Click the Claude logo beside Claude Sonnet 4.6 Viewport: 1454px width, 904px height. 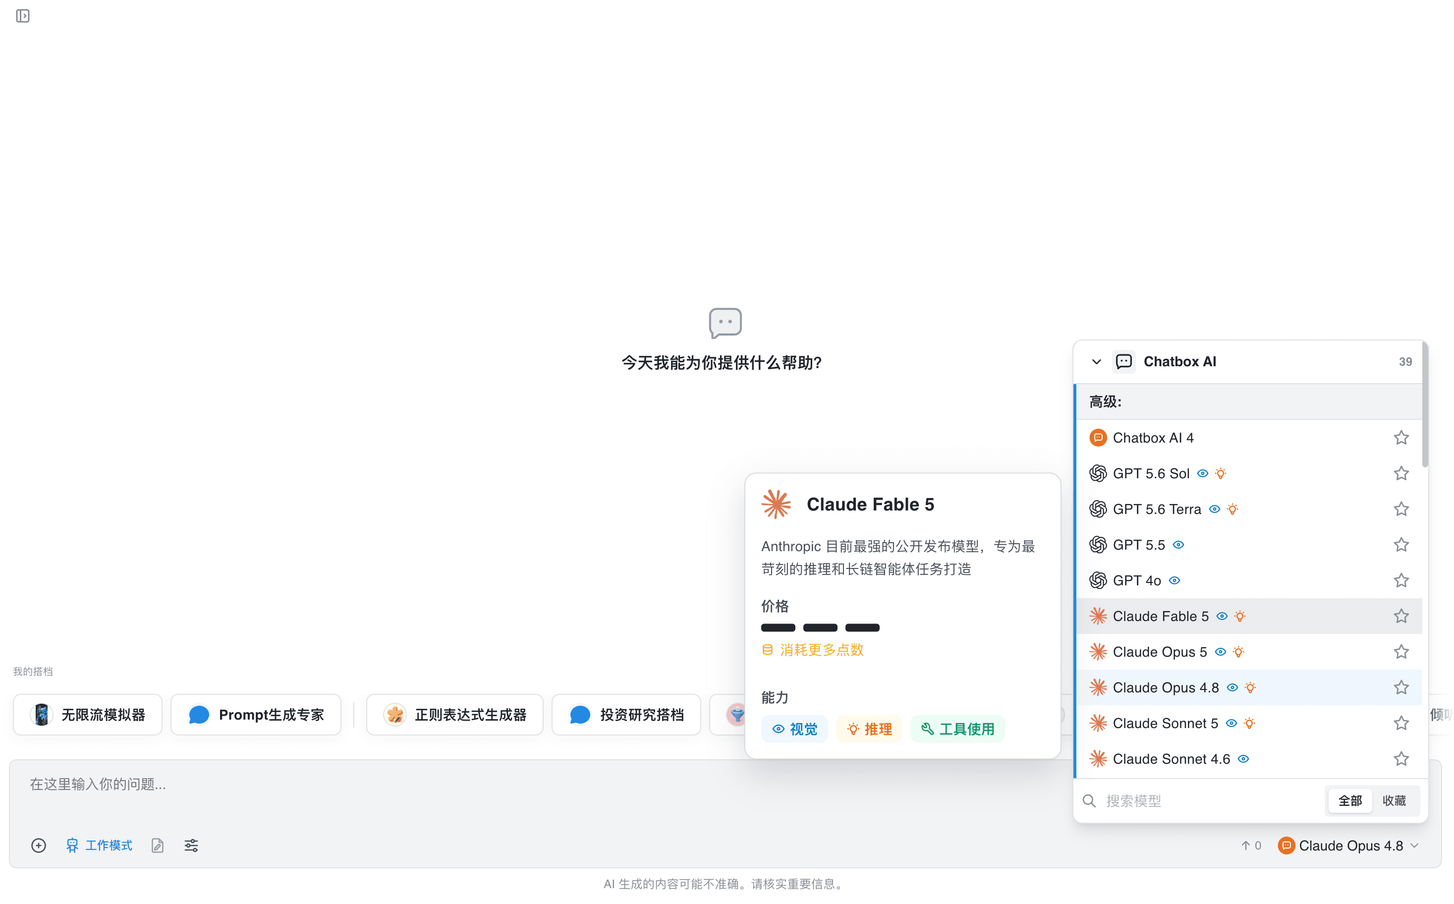(x=1098, y=759)
